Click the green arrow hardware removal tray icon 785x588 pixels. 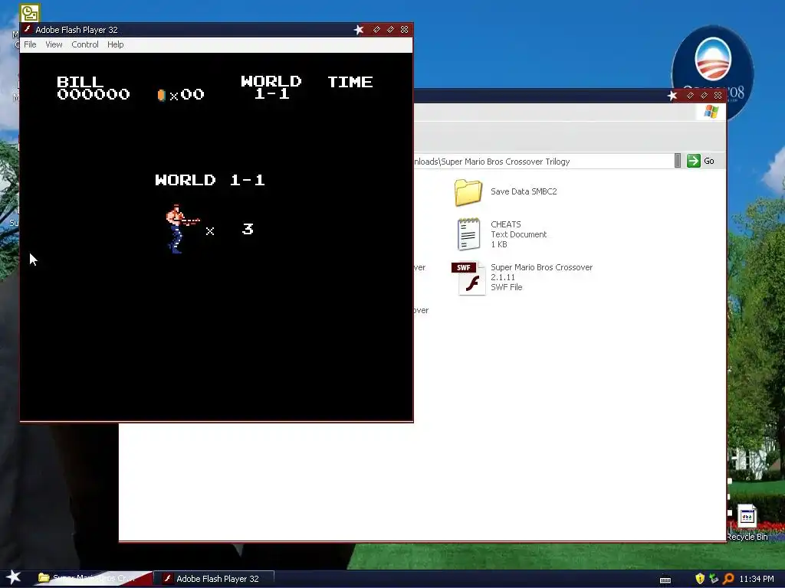[714, 579]
